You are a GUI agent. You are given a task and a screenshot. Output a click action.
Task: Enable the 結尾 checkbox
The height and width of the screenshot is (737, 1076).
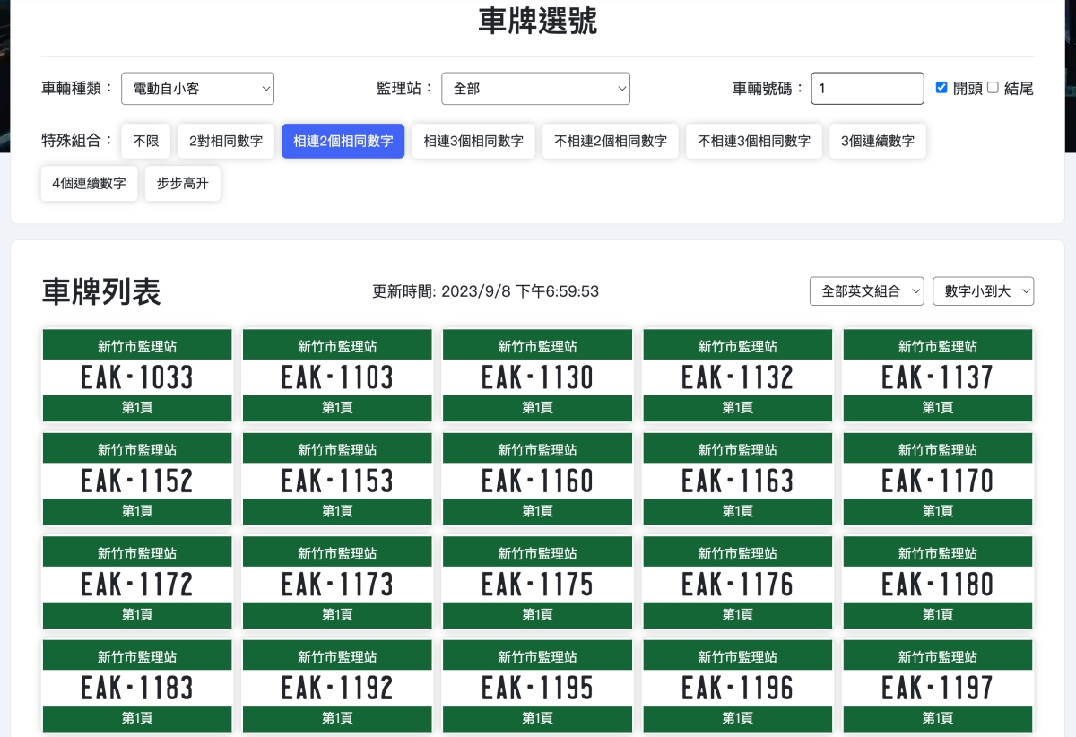(993, 88)
